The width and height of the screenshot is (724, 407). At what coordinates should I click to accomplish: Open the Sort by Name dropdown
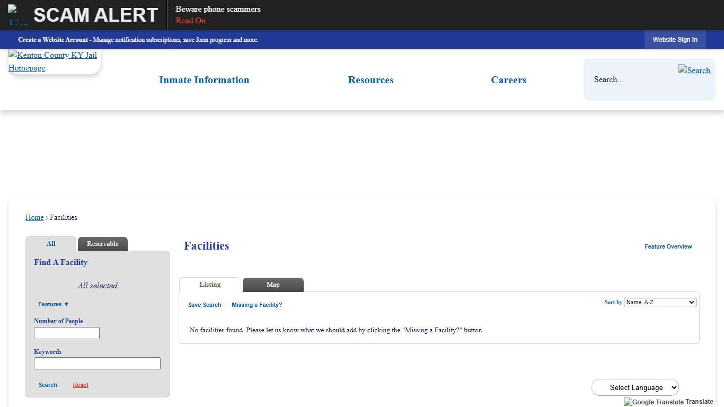[x=659, y=302]
